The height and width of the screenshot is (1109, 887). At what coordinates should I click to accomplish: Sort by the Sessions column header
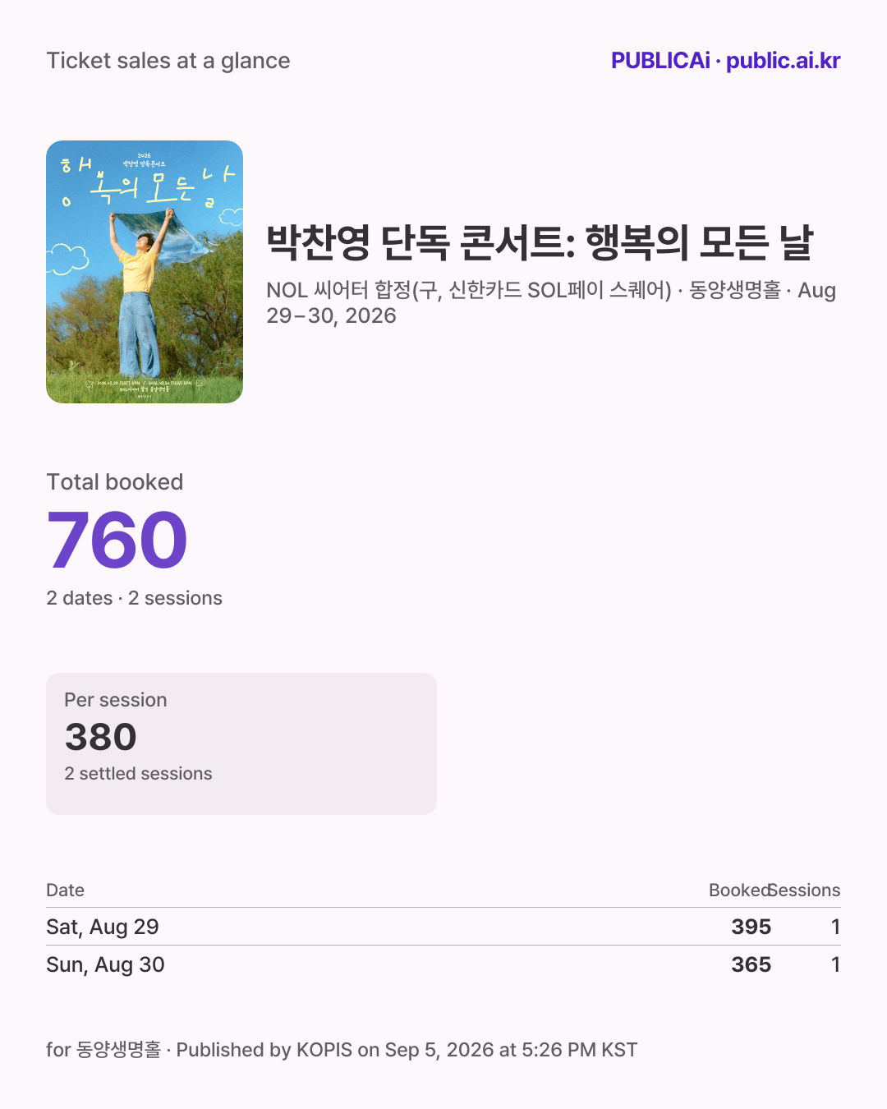pos(806,890)
